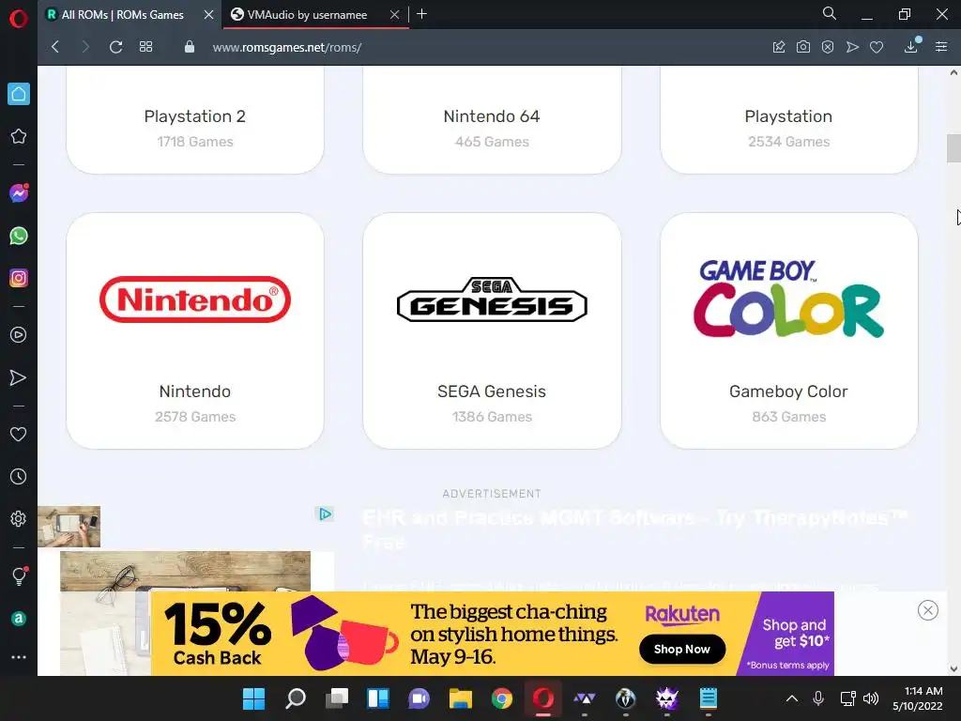The height and width of the screenshot is (721, 961).
Task: Open Windows taskbar search
Action: [x=296, y=698]
